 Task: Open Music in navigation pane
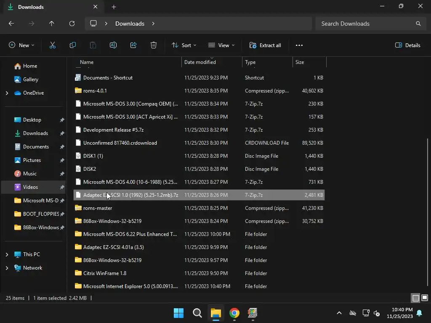coord(30,174)
